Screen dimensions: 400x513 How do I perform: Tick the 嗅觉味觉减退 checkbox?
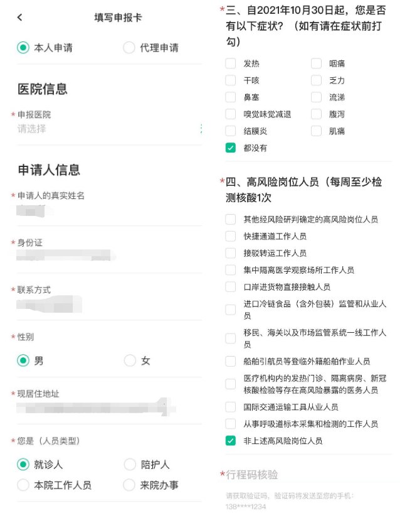point(231,114)
